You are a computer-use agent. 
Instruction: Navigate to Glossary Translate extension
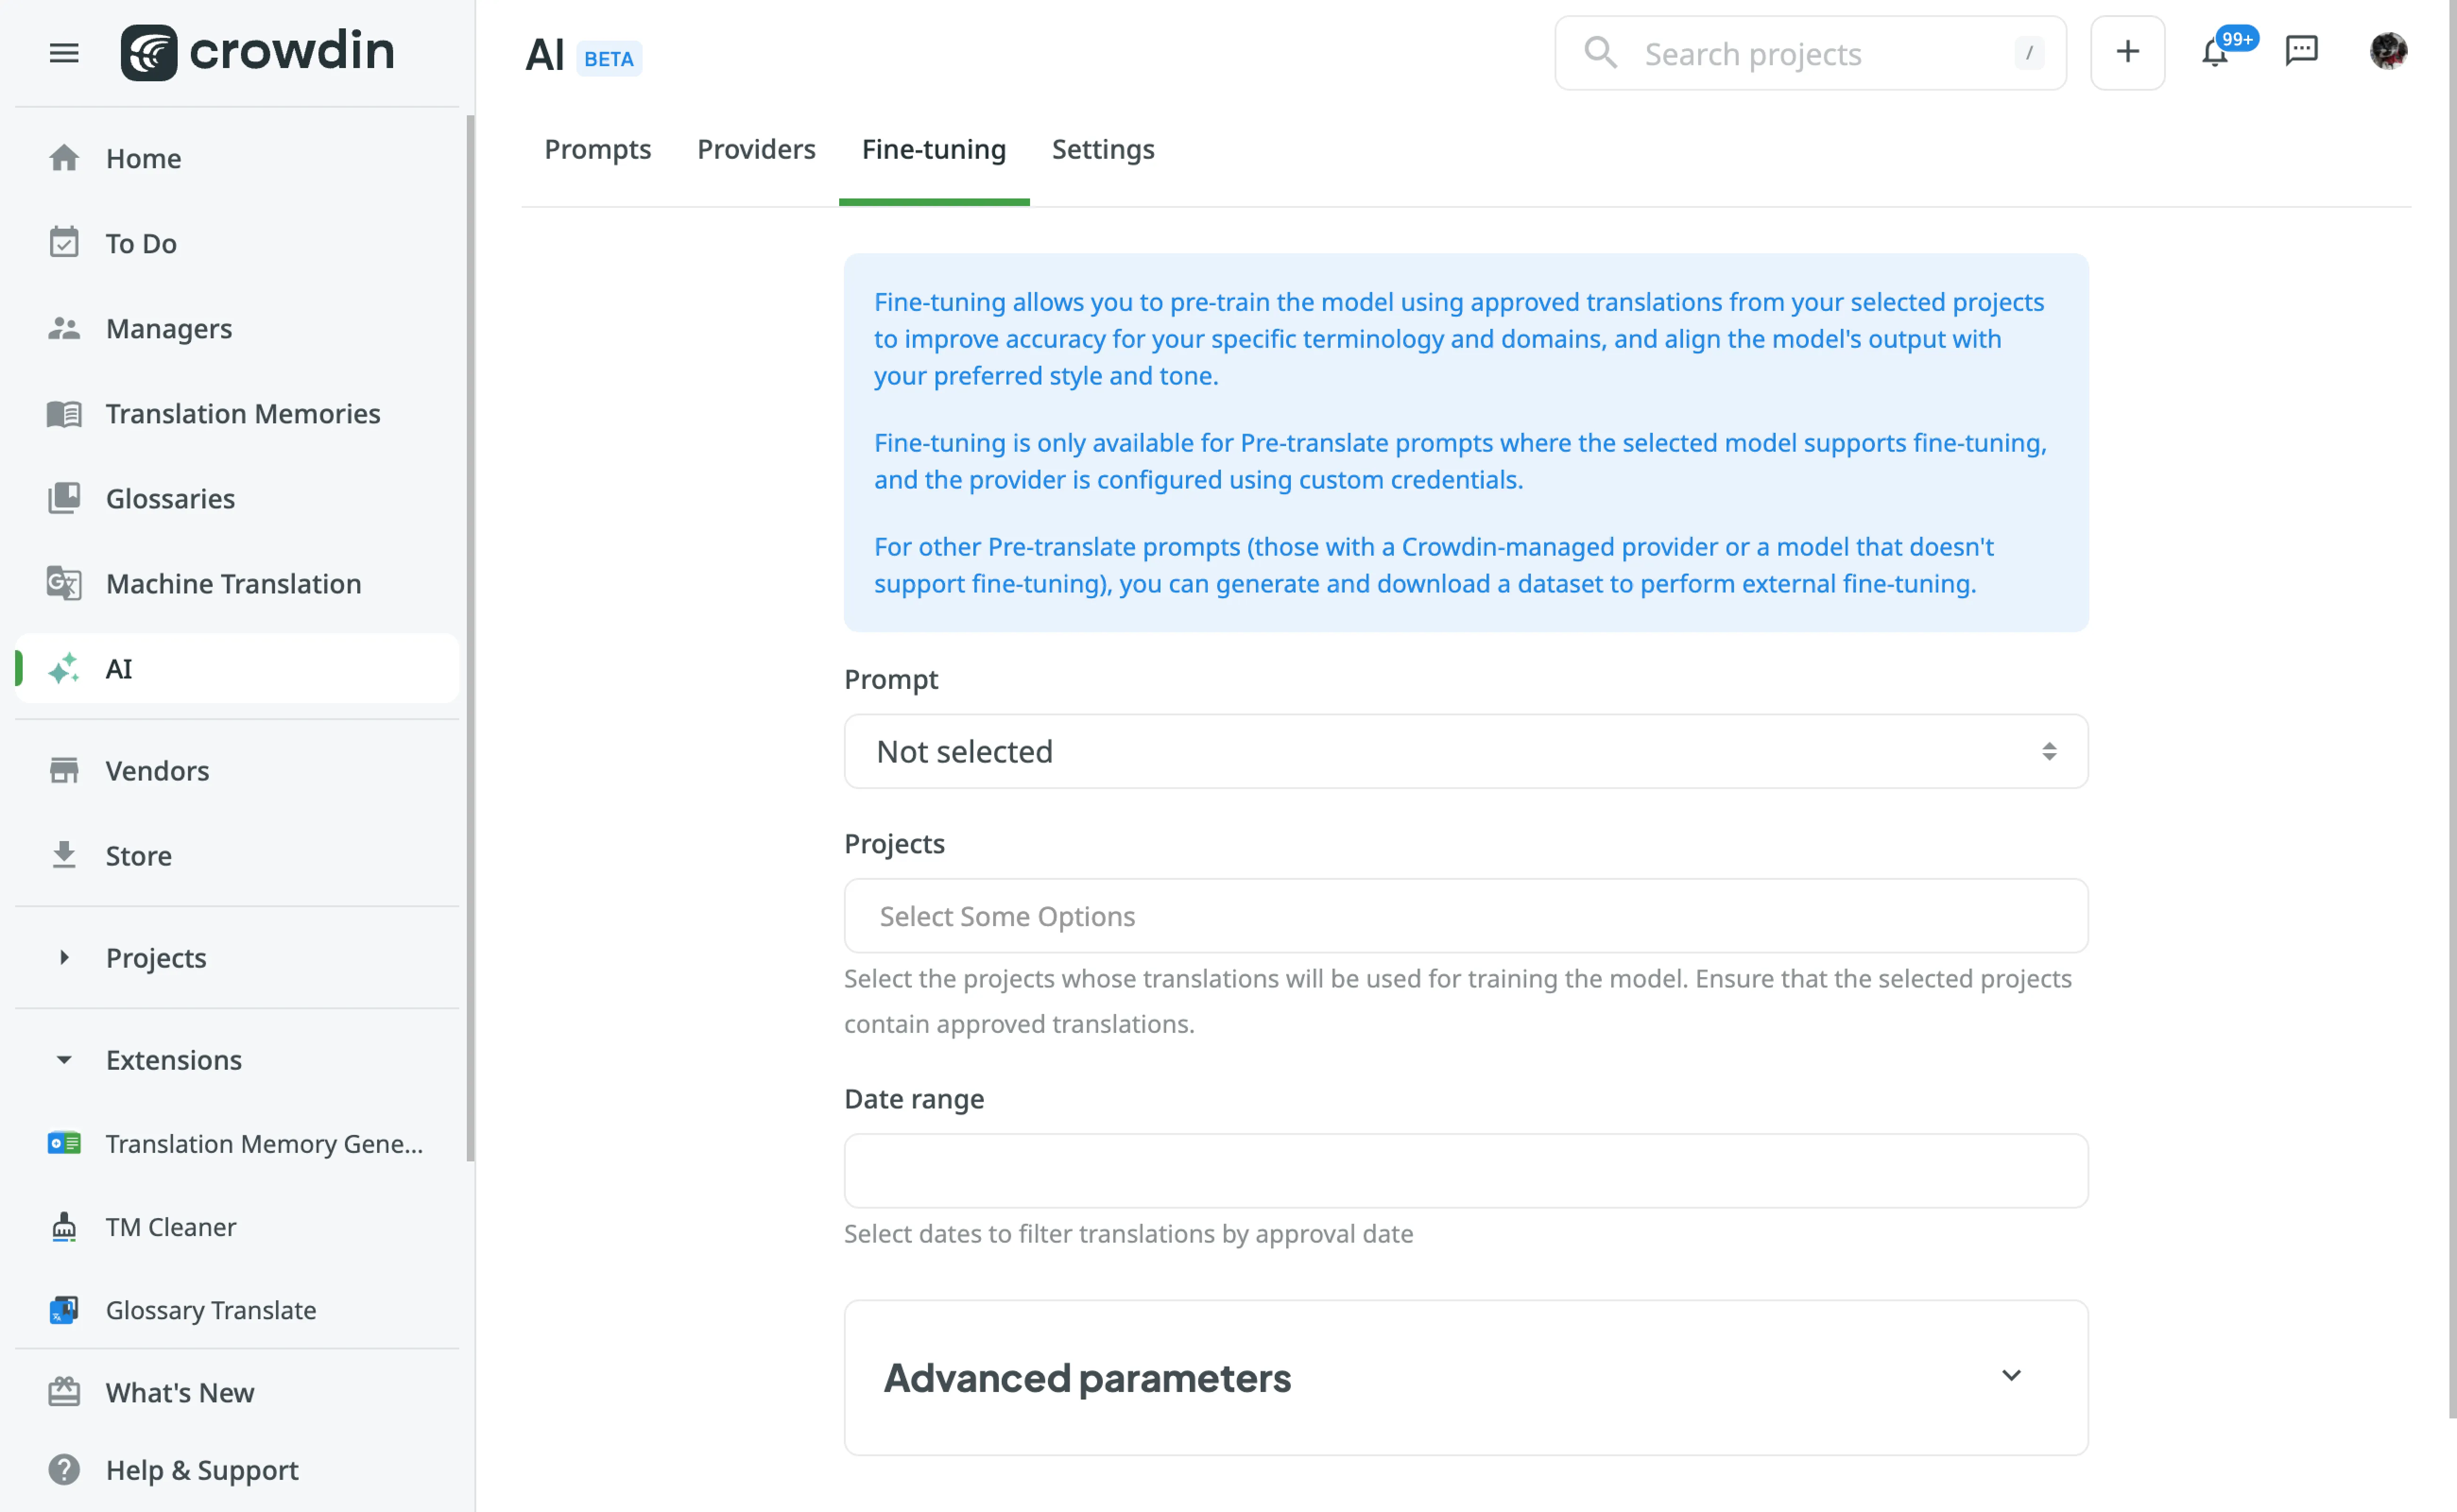tap(211, 1308)
